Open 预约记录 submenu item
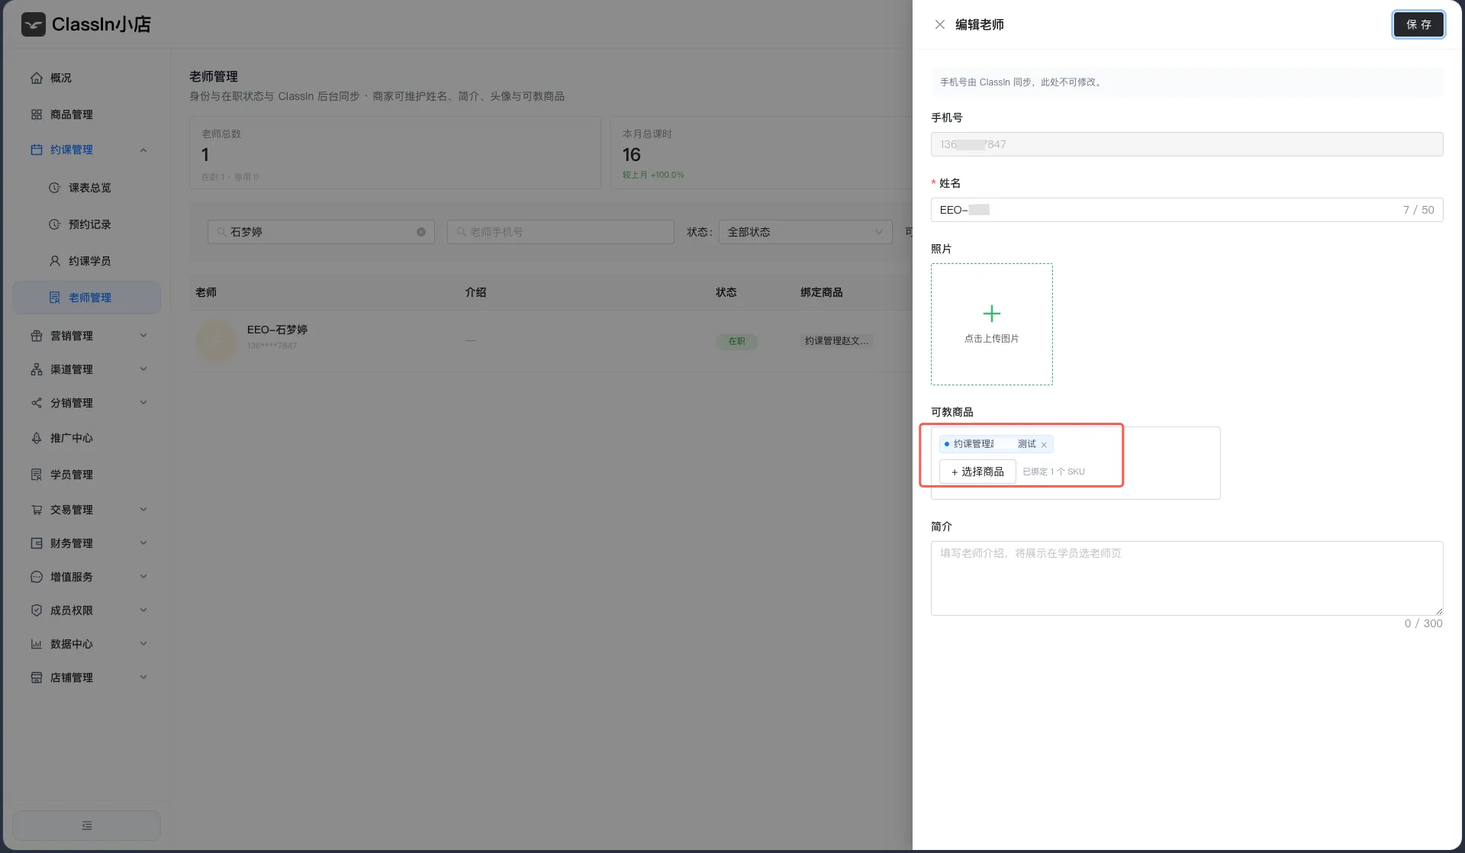 point(86,224)
